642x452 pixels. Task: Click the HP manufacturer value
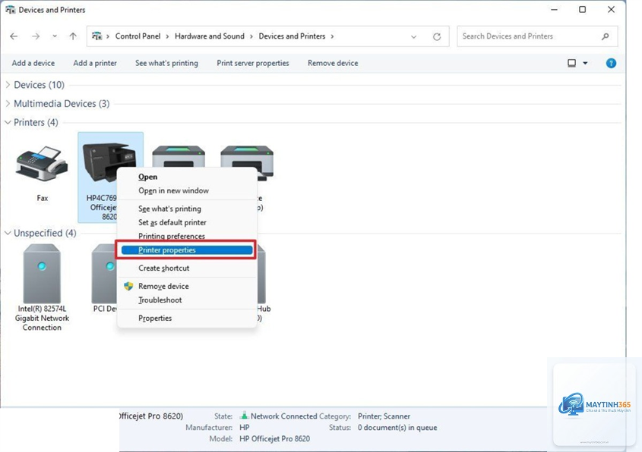[245, 428]
